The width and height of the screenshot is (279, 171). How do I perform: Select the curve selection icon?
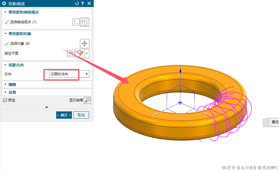(85, 22)
